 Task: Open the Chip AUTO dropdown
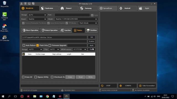[x=54, y=50]
